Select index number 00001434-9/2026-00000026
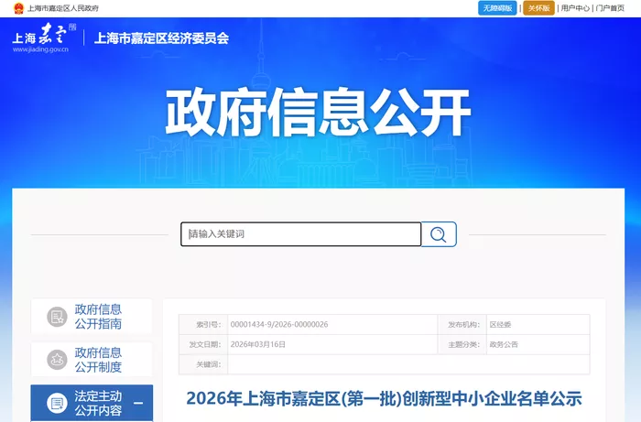641x422 pixels. tap(279, 324)
